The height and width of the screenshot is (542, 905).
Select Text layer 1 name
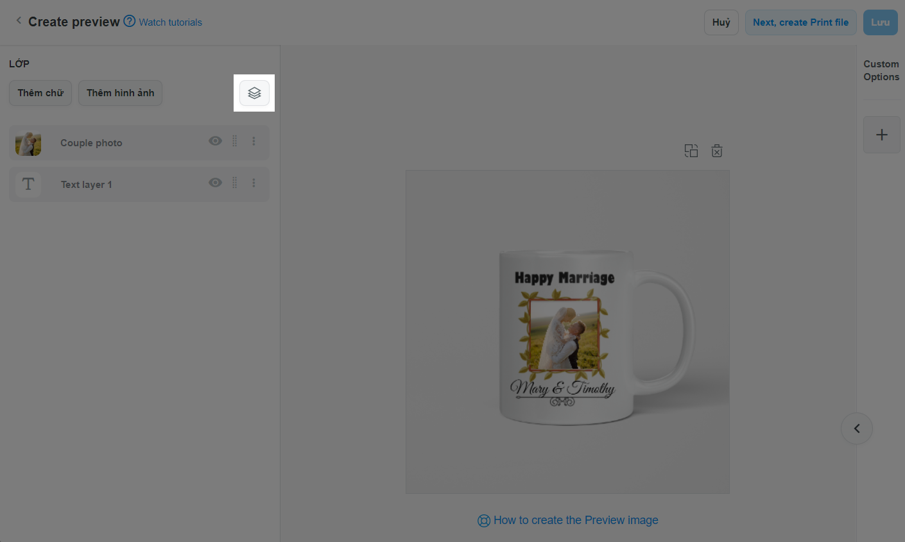click(x=86, y=185)
